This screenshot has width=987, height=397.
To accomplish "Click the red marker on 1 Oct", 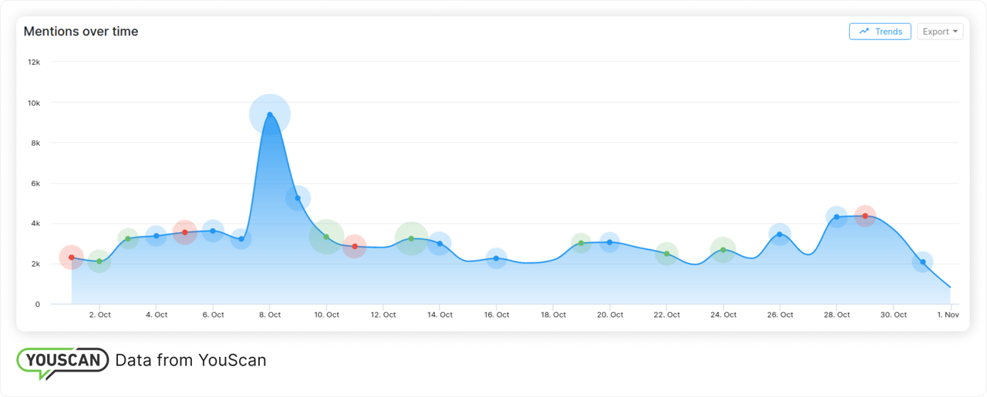I will [72, 257].
